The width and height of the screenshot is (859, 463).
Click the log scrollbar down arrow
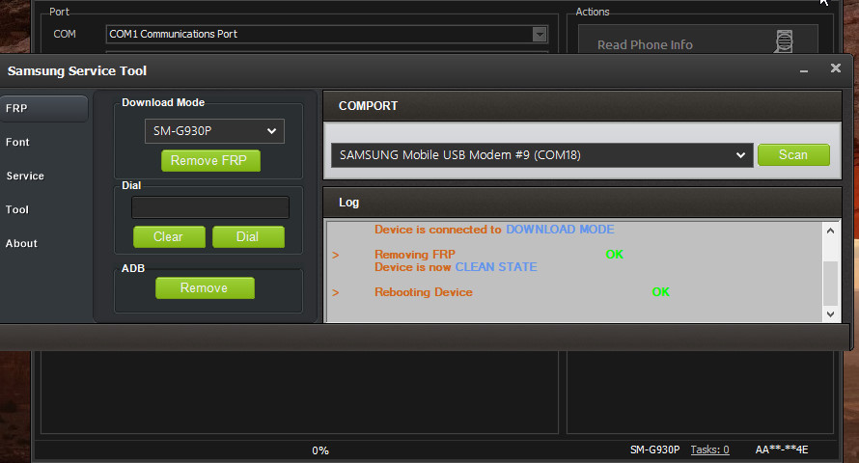pyautogui.click(x=830, y=314)
